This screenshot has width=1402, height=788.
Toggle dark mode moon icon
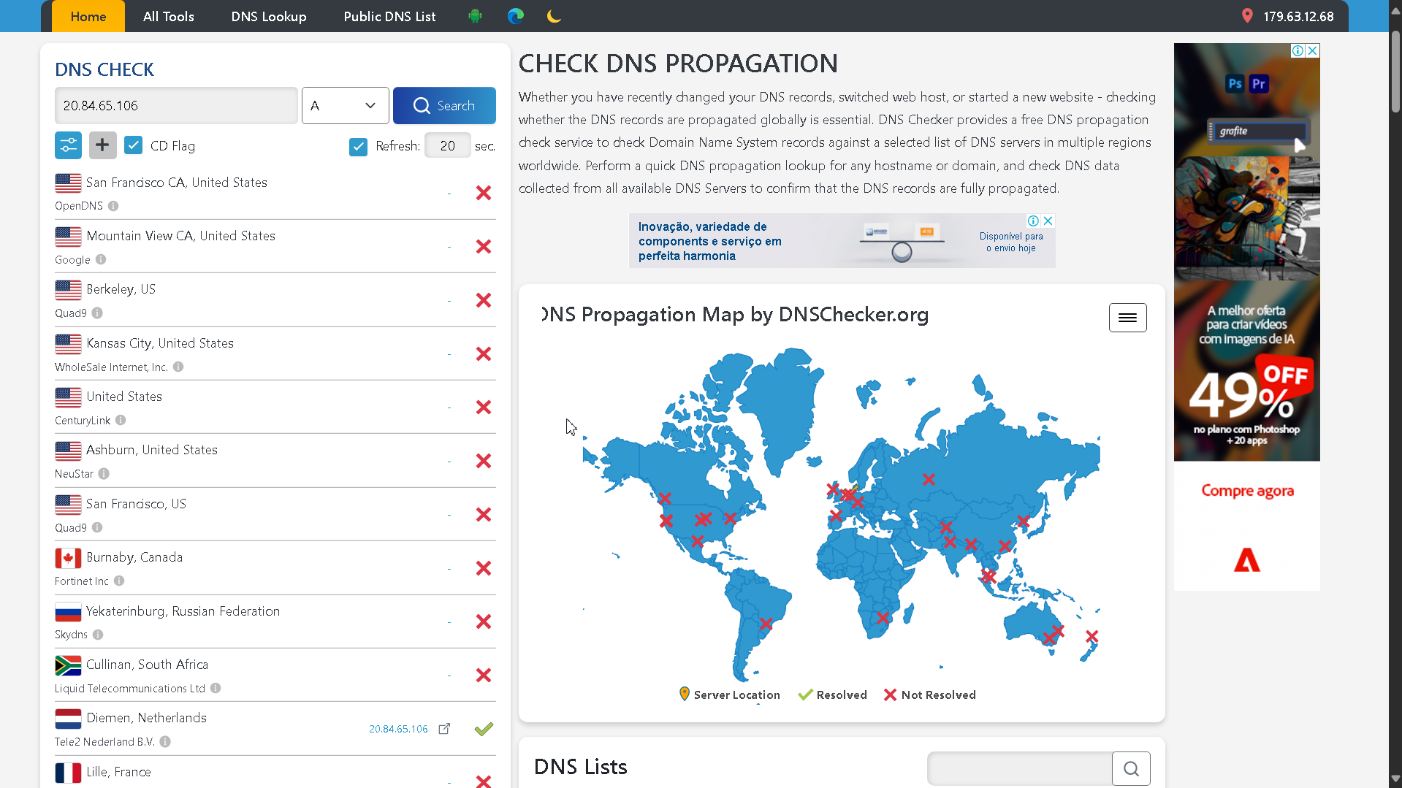(554, 16)
